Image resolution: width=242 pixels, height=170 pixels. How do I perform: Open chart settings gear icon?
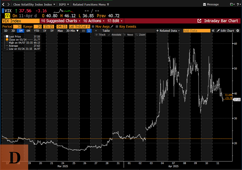tap(238, 31)
